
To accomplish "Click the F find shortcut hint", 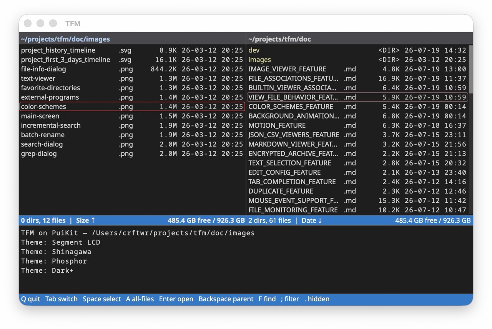I will point(267,299).
